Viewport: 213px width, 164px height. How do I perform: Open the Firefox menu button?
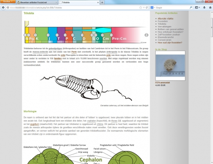[8, 2]
